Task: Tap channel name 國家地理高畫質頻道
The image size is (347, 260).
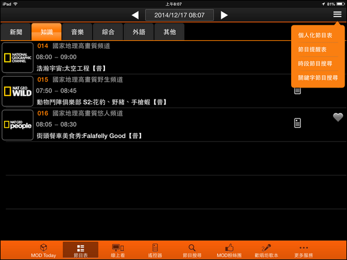Action: point(81,46)
